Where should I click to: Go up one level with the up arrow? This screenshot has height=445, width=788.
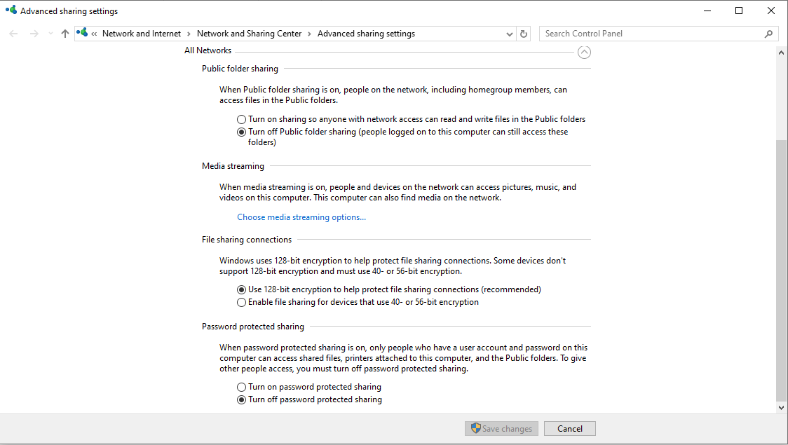[x=64, y=34]
